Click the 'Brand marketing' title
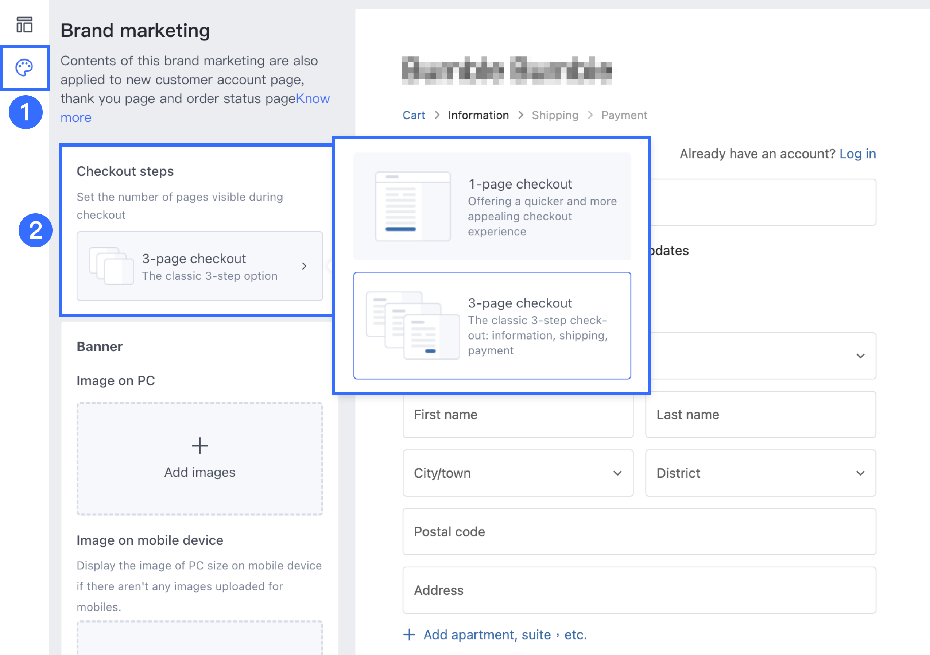930x655 pixels. [x=135, y=31]
